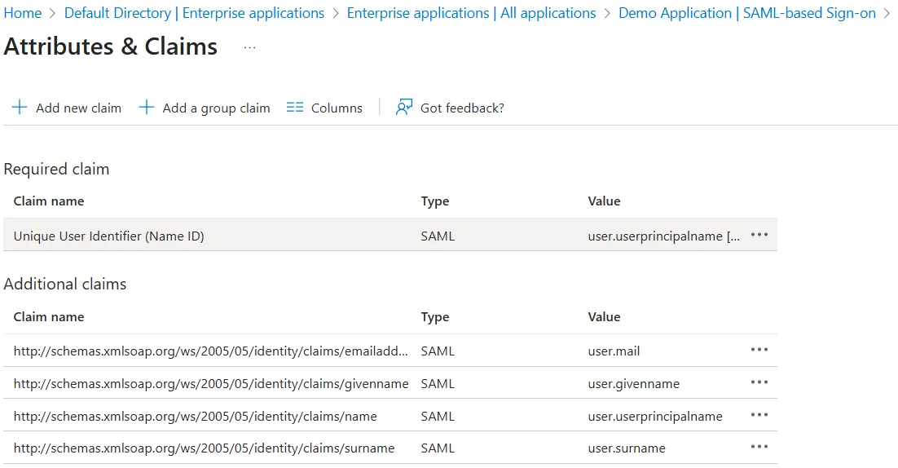The height and width of the screenshot is (468, 898).
Task: Open Demo Application | SAML-based Sign-on breadcrumb
Action: (747, 12)
